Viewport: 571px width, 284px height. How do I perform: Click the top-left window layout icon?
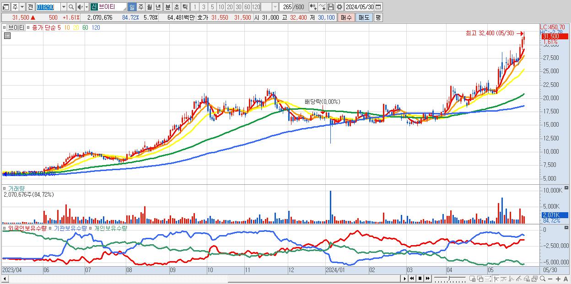[6, 7]
